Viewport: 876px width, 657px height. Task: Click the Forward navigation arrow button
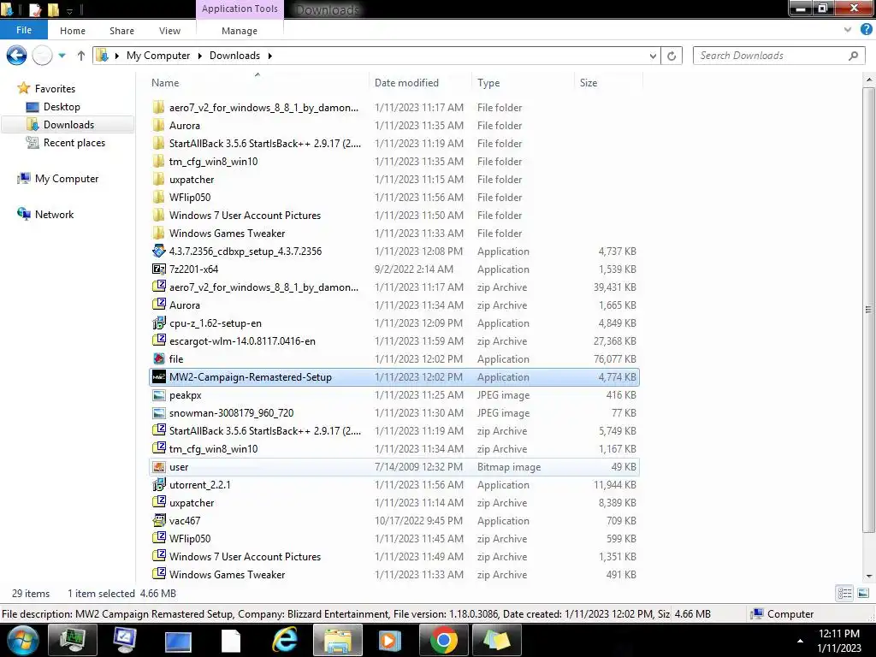click(x=43, y=56)
